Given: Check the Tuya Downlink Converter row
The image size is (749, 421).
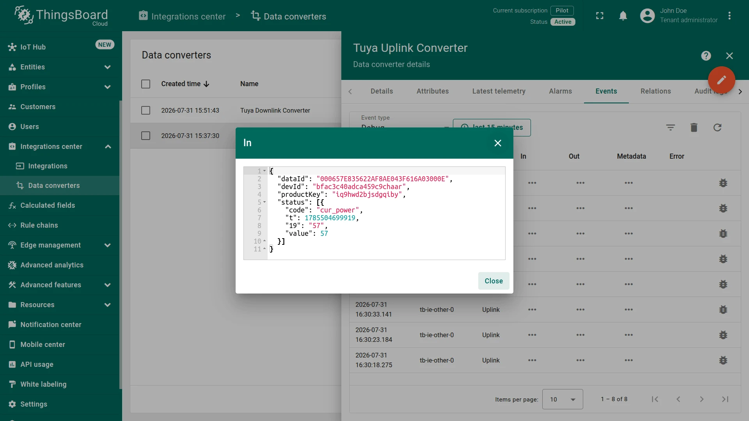Looking at the screenshot, I should click(x=146, y=110).
